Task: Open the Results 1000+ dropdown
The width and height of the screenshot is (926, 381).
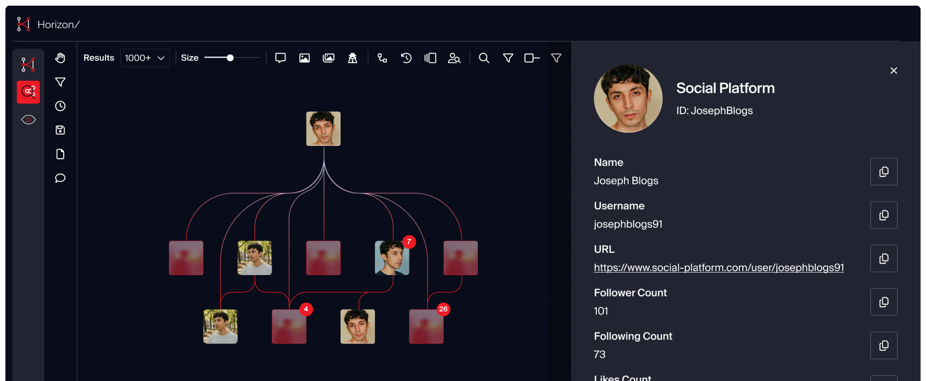Action: [x=145, y=58]
